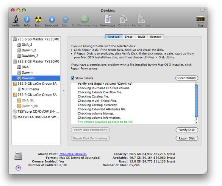Select the Multimedia volume

pyautogui.click(x=36, y=89)
